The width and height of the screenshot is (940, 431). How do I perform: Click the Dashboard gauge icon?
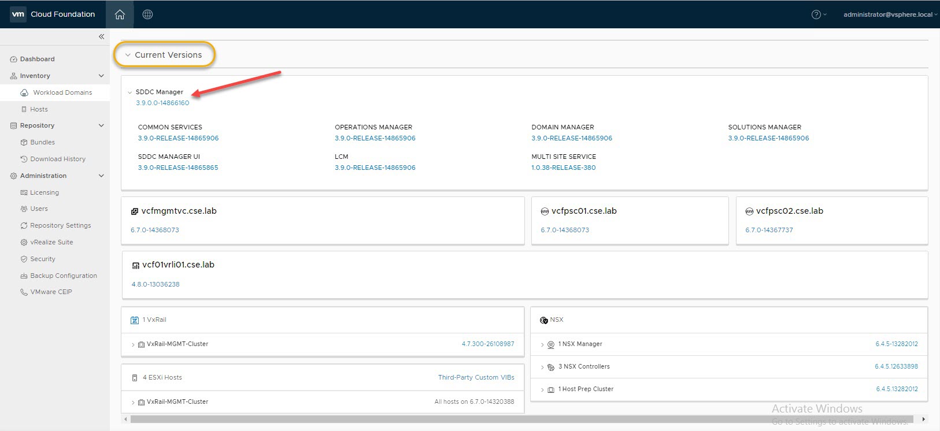tap(13, 59)
